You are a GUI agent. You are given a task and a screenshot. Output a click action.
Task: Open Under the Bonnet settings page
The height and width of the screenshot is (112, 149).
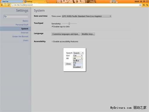coord(20,36)
